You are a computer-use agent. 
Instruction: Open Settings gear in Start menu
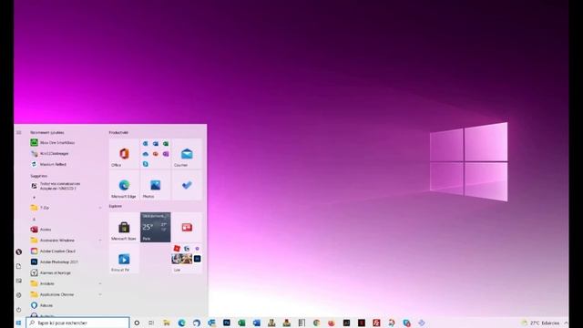pos(19,295)
